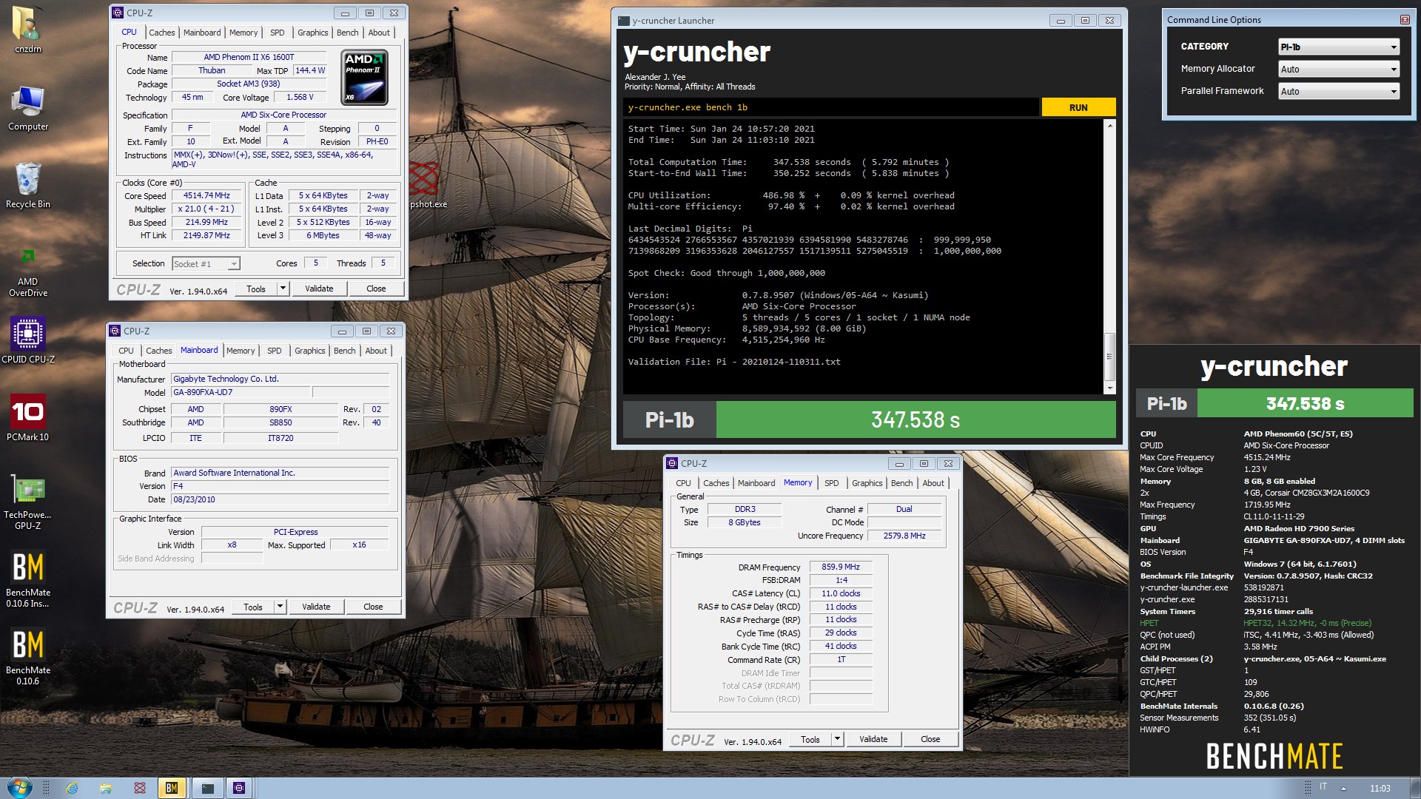Click the Validation File line in output

pos(734,362)
